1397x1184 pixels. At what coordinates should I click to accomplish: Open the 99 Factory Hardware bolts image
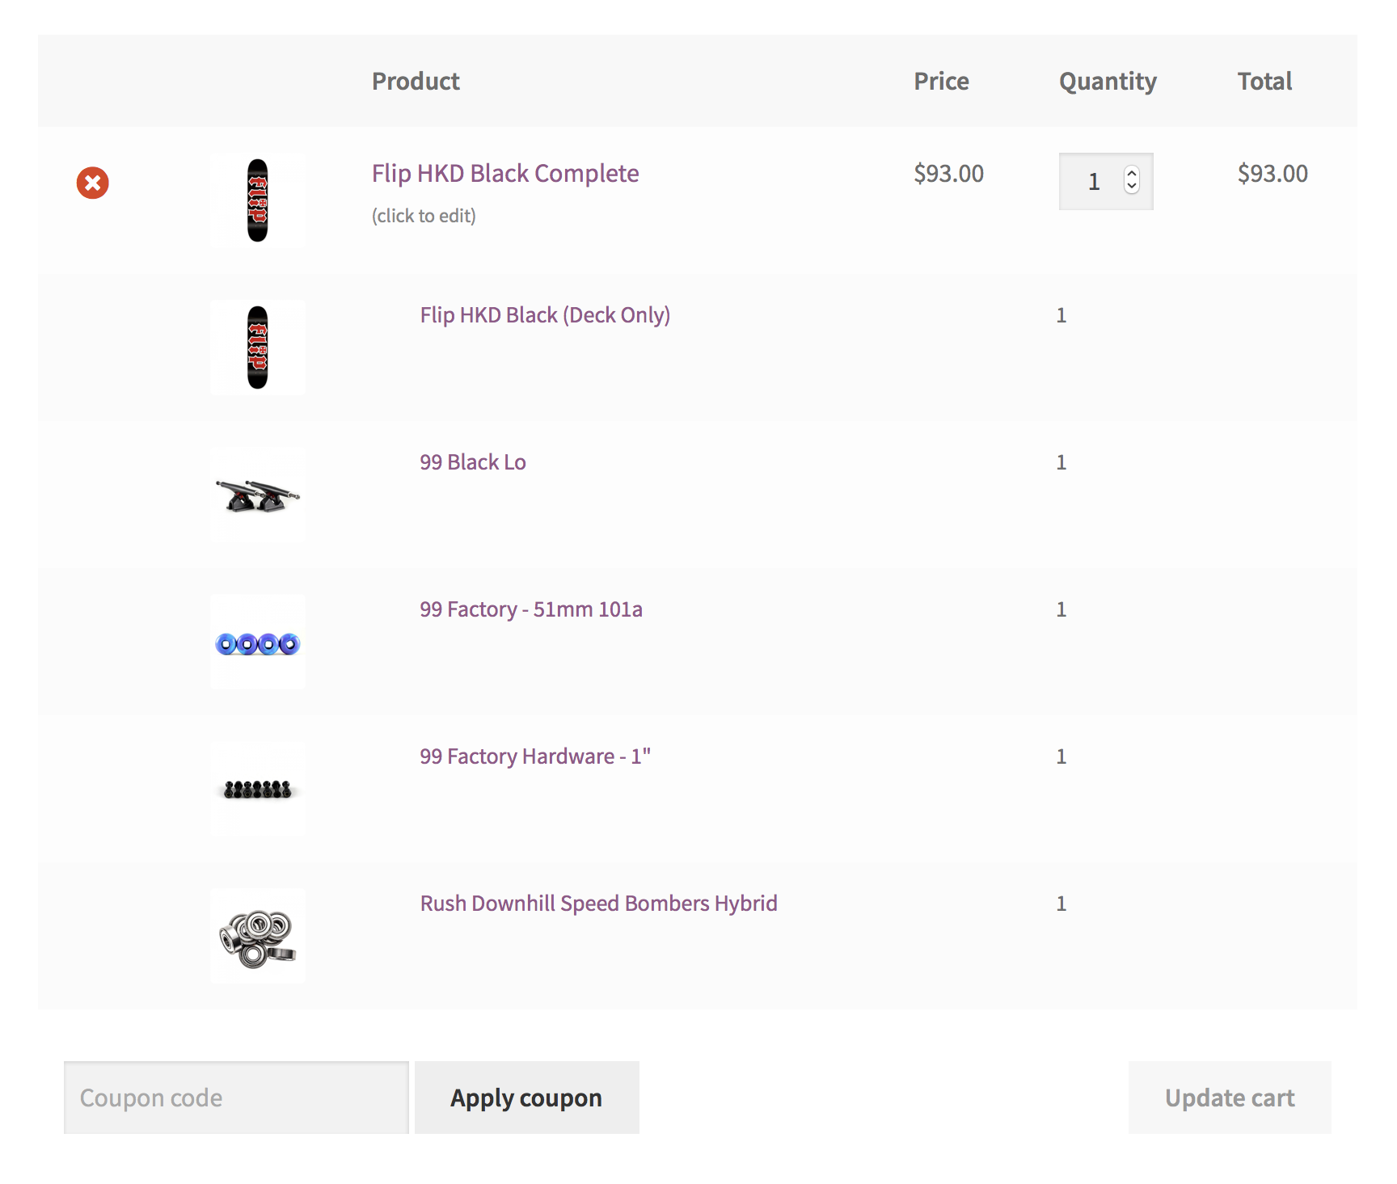click(258, 789)
